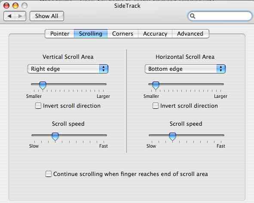The image size is (254, 203).
Task: Focus the search text field
Action: [x=220, y=16]
